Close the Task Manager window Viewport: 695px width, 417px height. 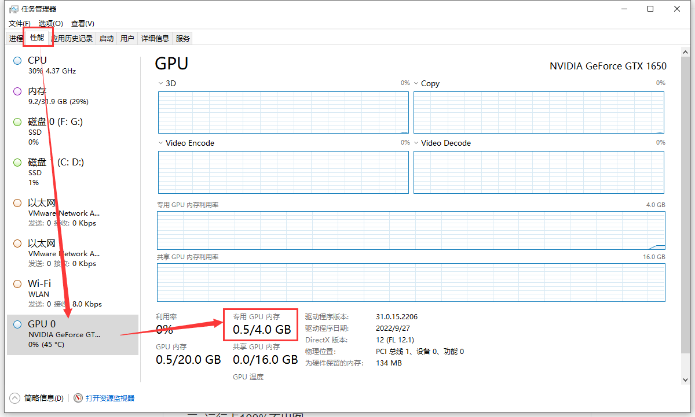(677, 9)
